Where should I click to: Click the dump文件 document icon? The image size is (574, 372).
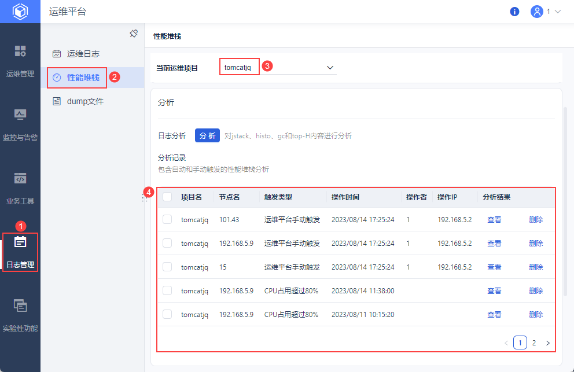[x=57, y=101]
